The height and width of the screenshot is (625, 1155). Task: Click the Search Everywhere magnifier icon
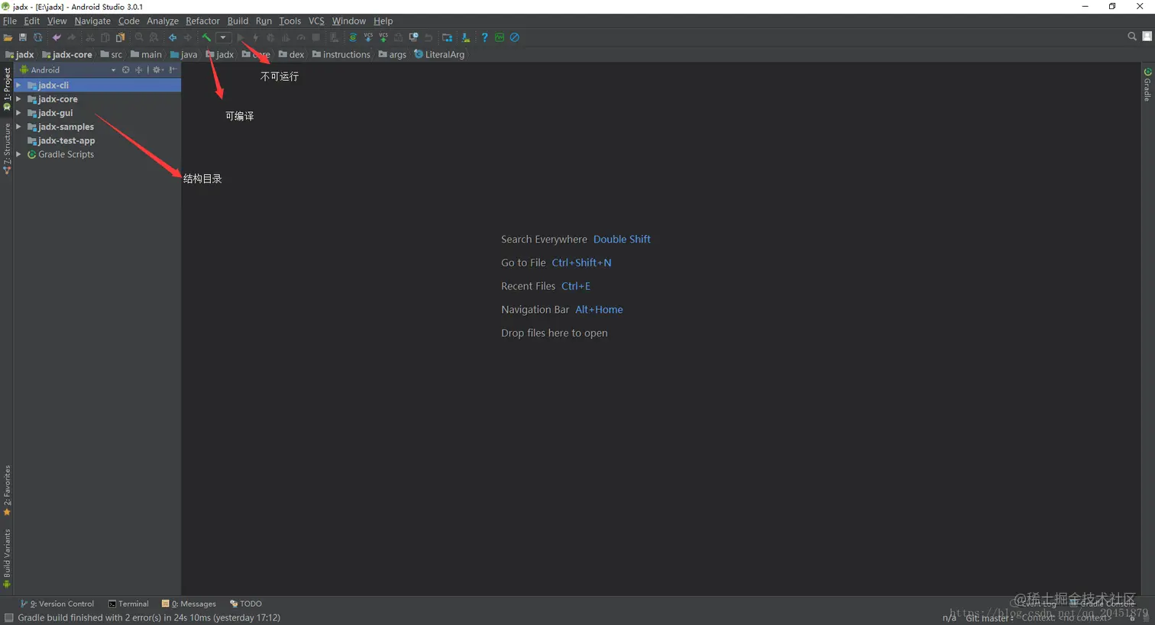(1132, 37)
